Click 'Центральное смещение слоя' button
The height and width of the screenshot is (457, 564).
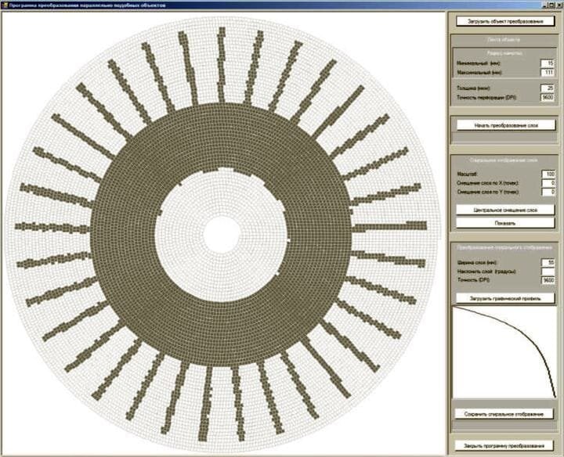click(x=504, y=211)
